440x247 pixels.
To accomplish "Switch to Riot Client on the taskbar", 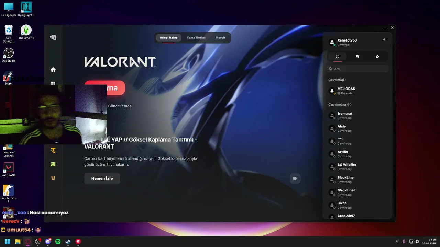I will point(78,242).
